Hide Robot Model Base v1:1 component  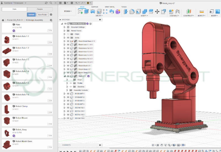tap(68, 41)
